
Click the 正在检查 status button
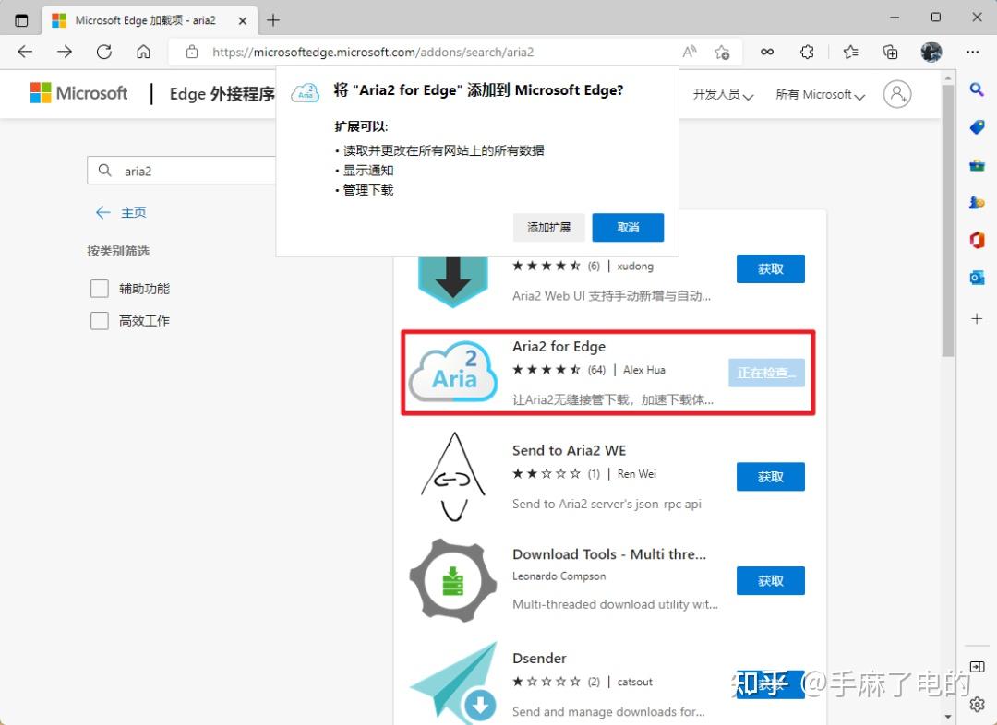coord(767,373)
